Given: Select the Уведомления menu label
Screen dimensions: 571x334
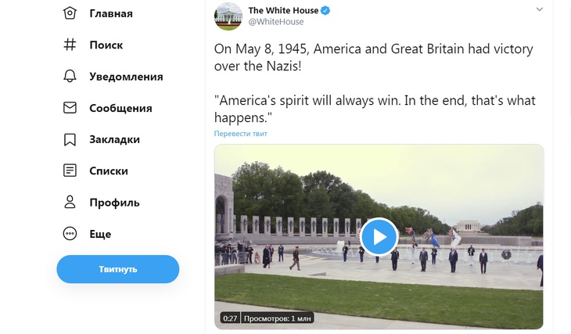Looking at the screenshot, I should pos(126,77).
